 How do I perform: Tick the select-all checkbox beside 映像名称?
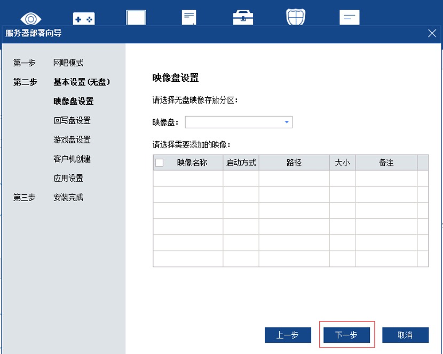(160, 163)
